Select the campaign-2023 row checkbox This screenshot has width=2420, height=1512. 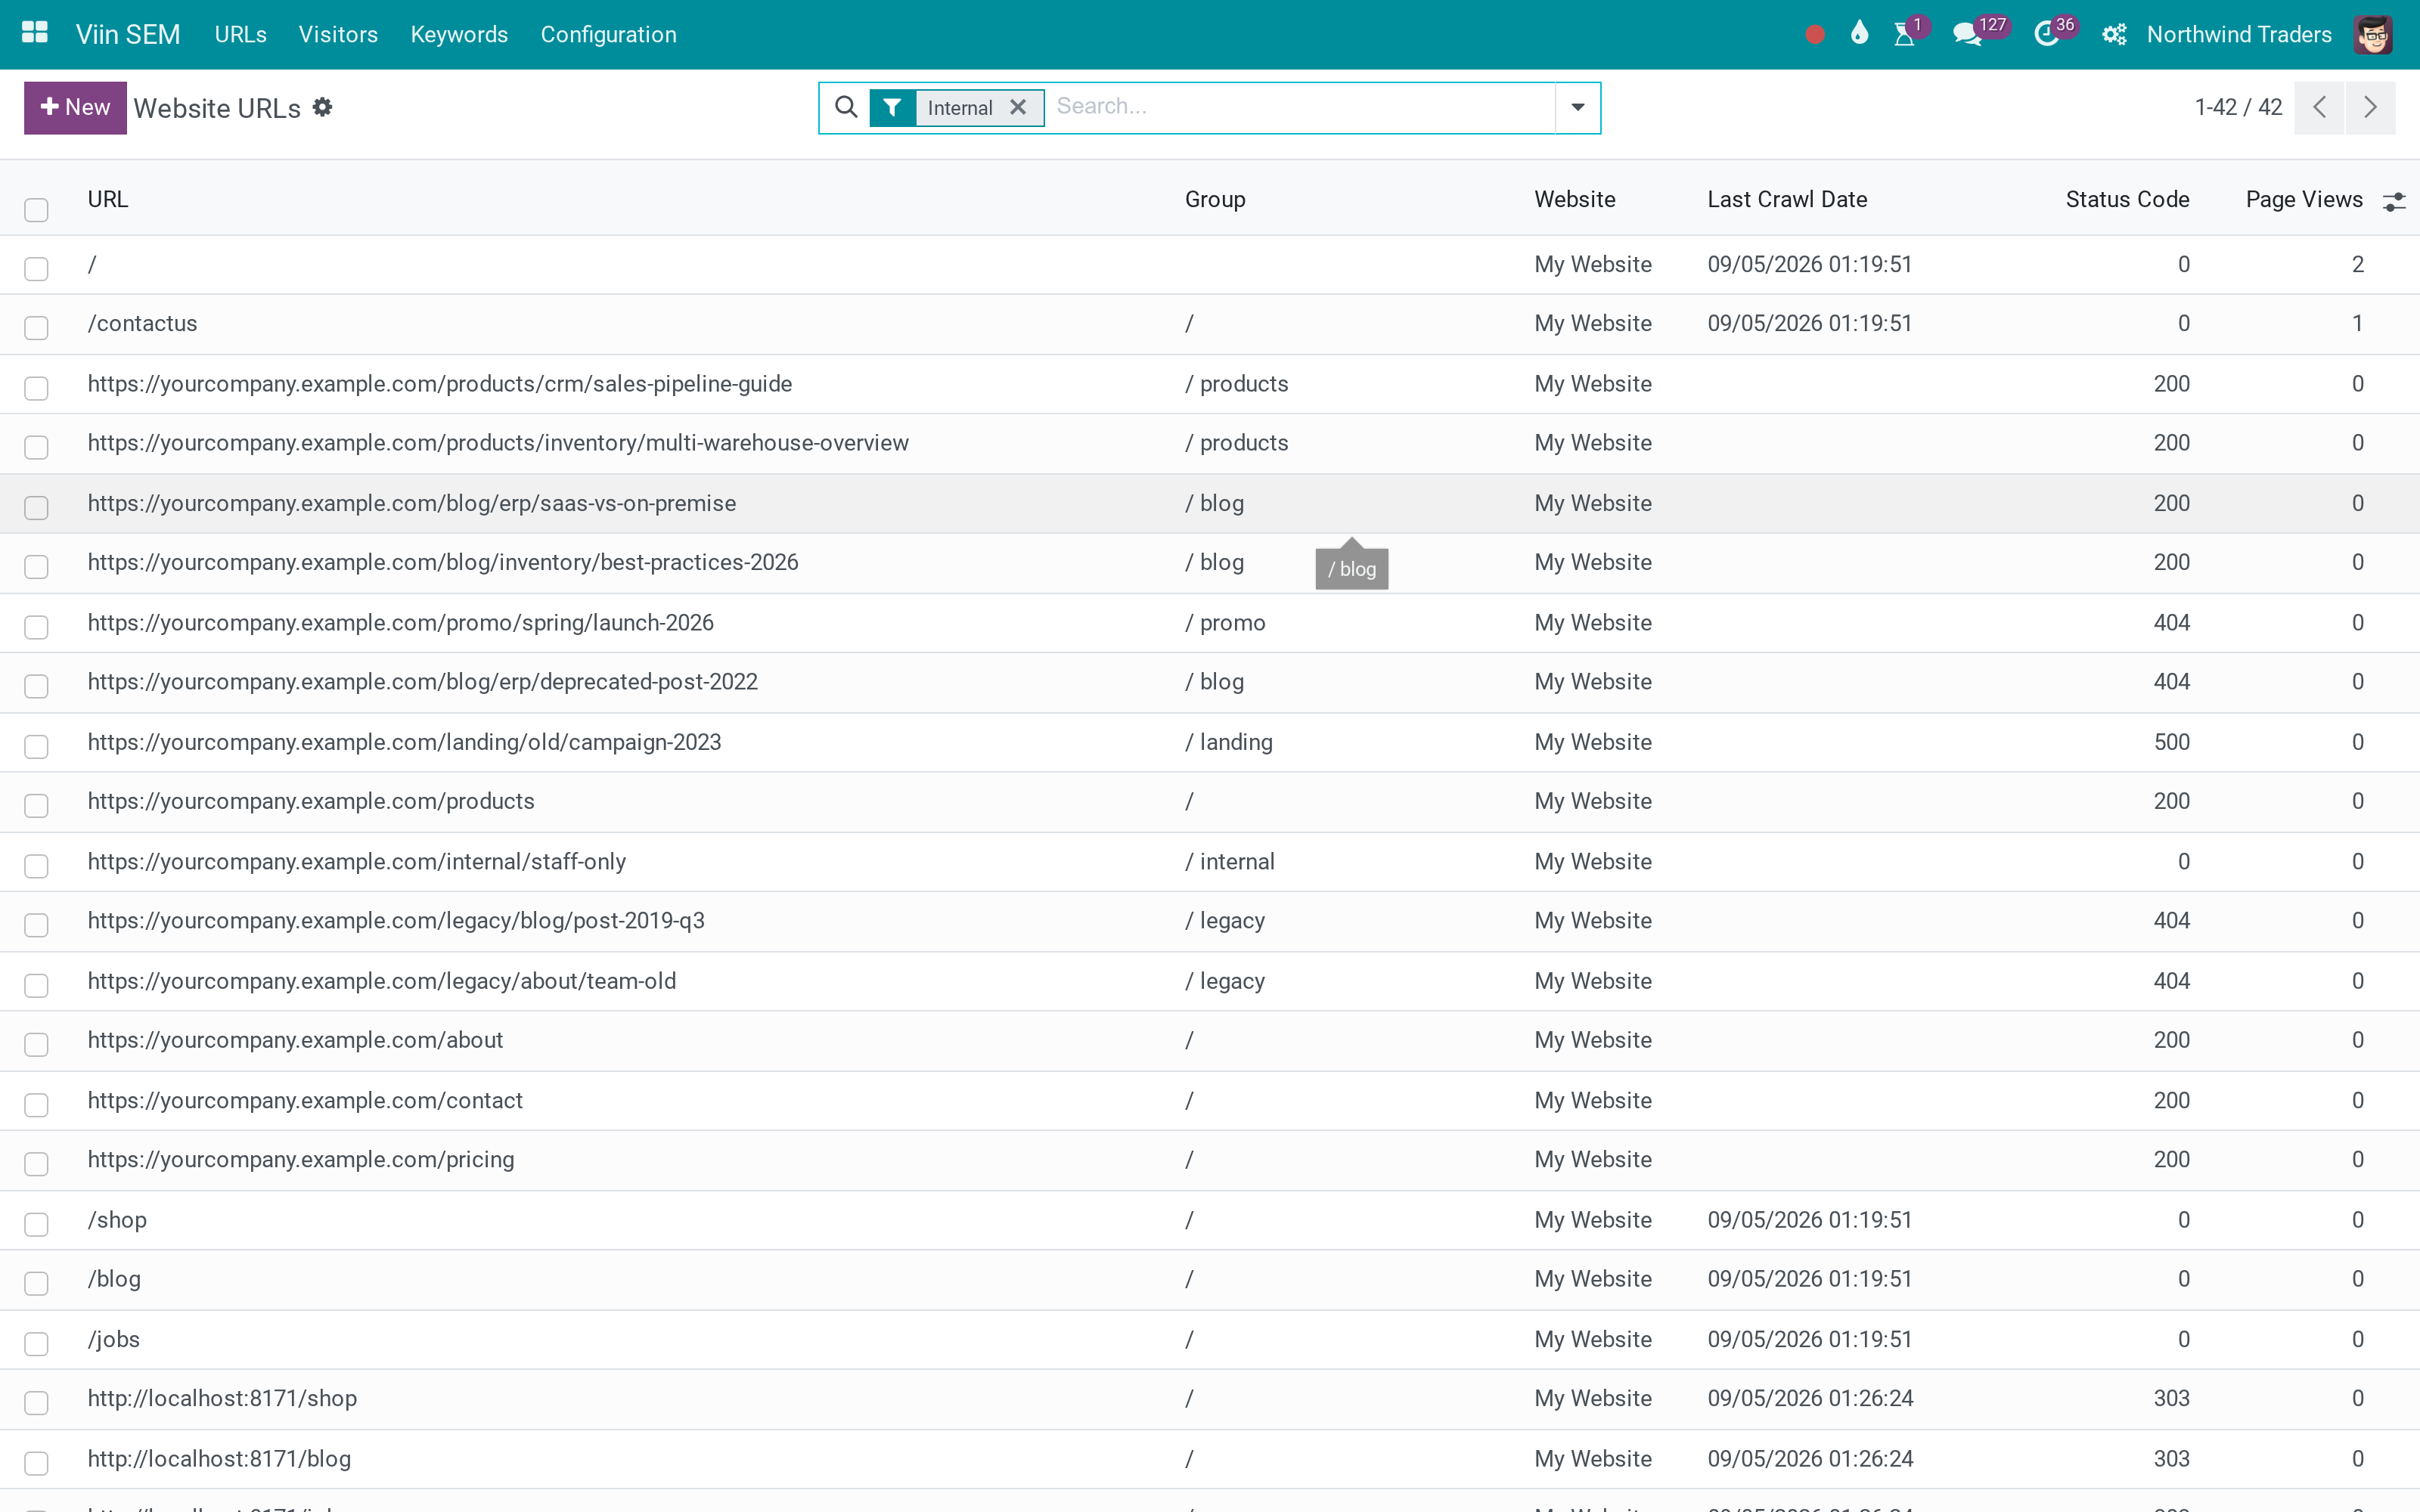click(36, 746)
